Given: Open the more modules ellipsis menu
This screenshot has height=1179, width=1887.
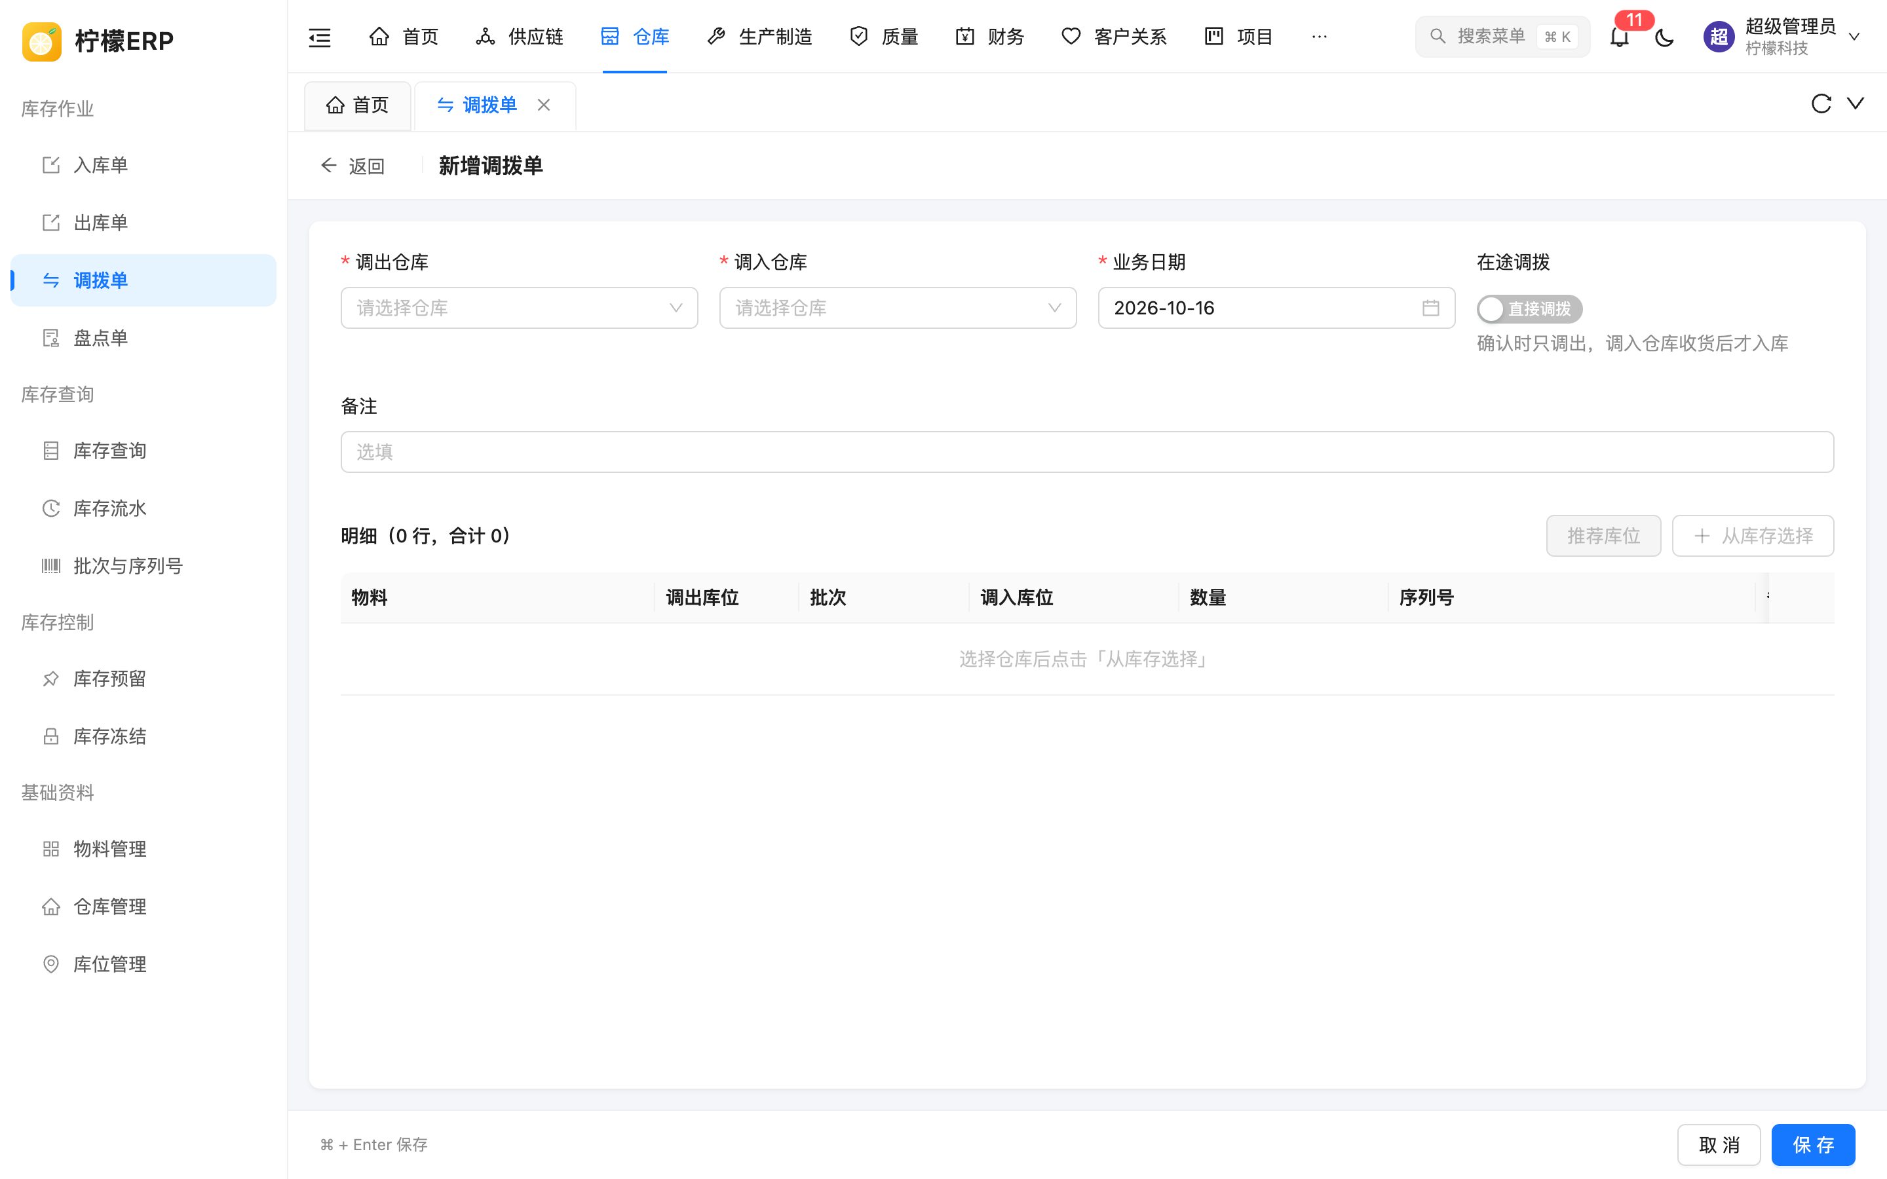Looking at the screenshot, I should 1320,37.
